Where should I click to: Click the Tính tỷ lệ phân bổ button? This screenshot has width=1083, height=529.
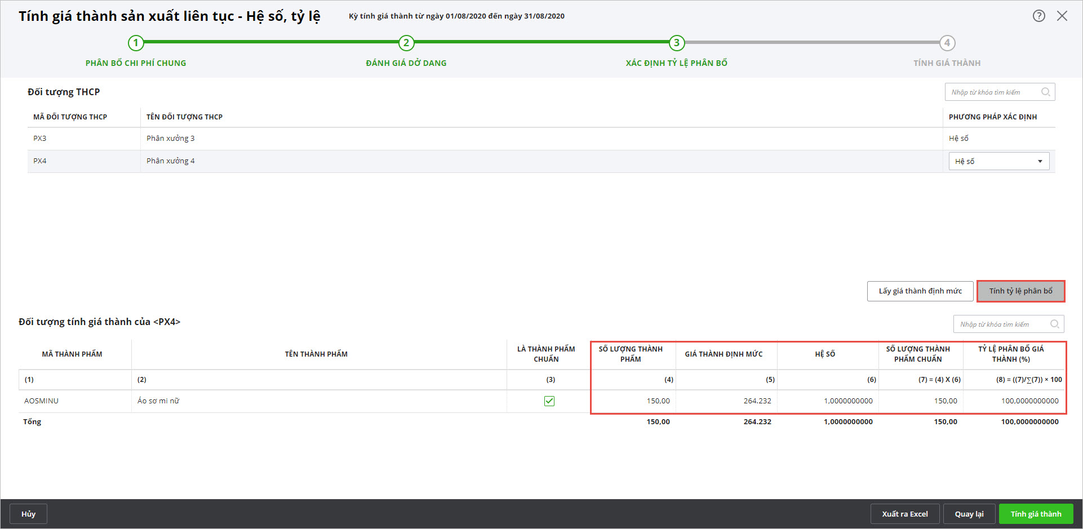coord(1020,291)
